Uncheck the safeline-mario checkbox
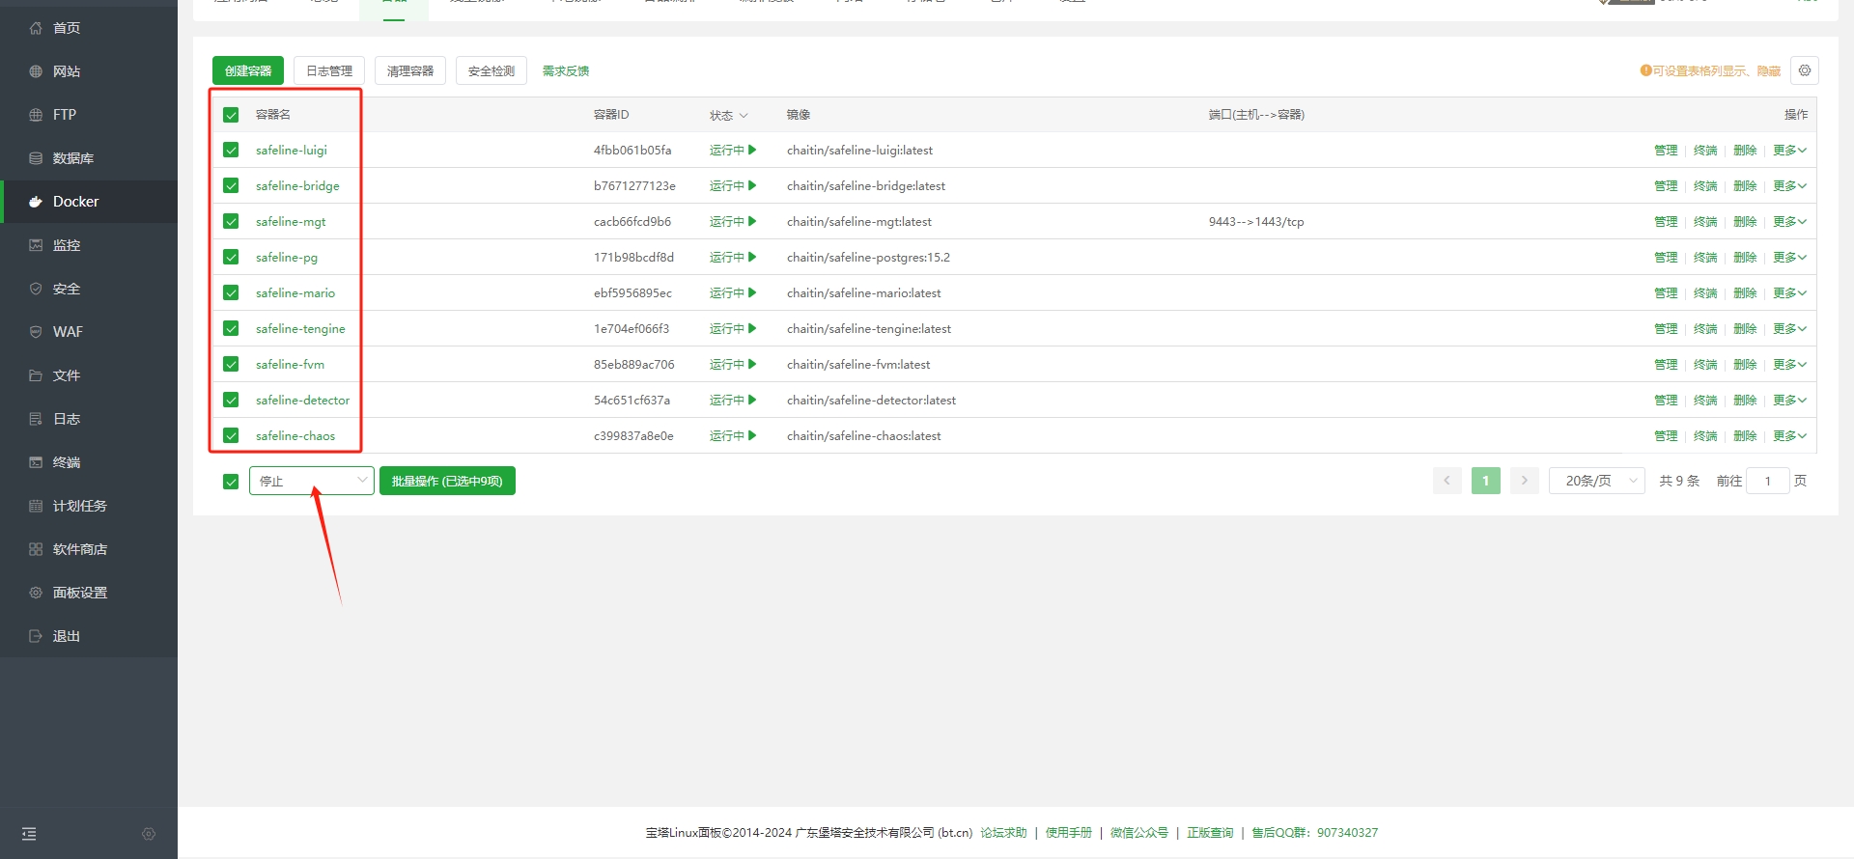This screenshot has width=1854, height=859. point(231,292)
